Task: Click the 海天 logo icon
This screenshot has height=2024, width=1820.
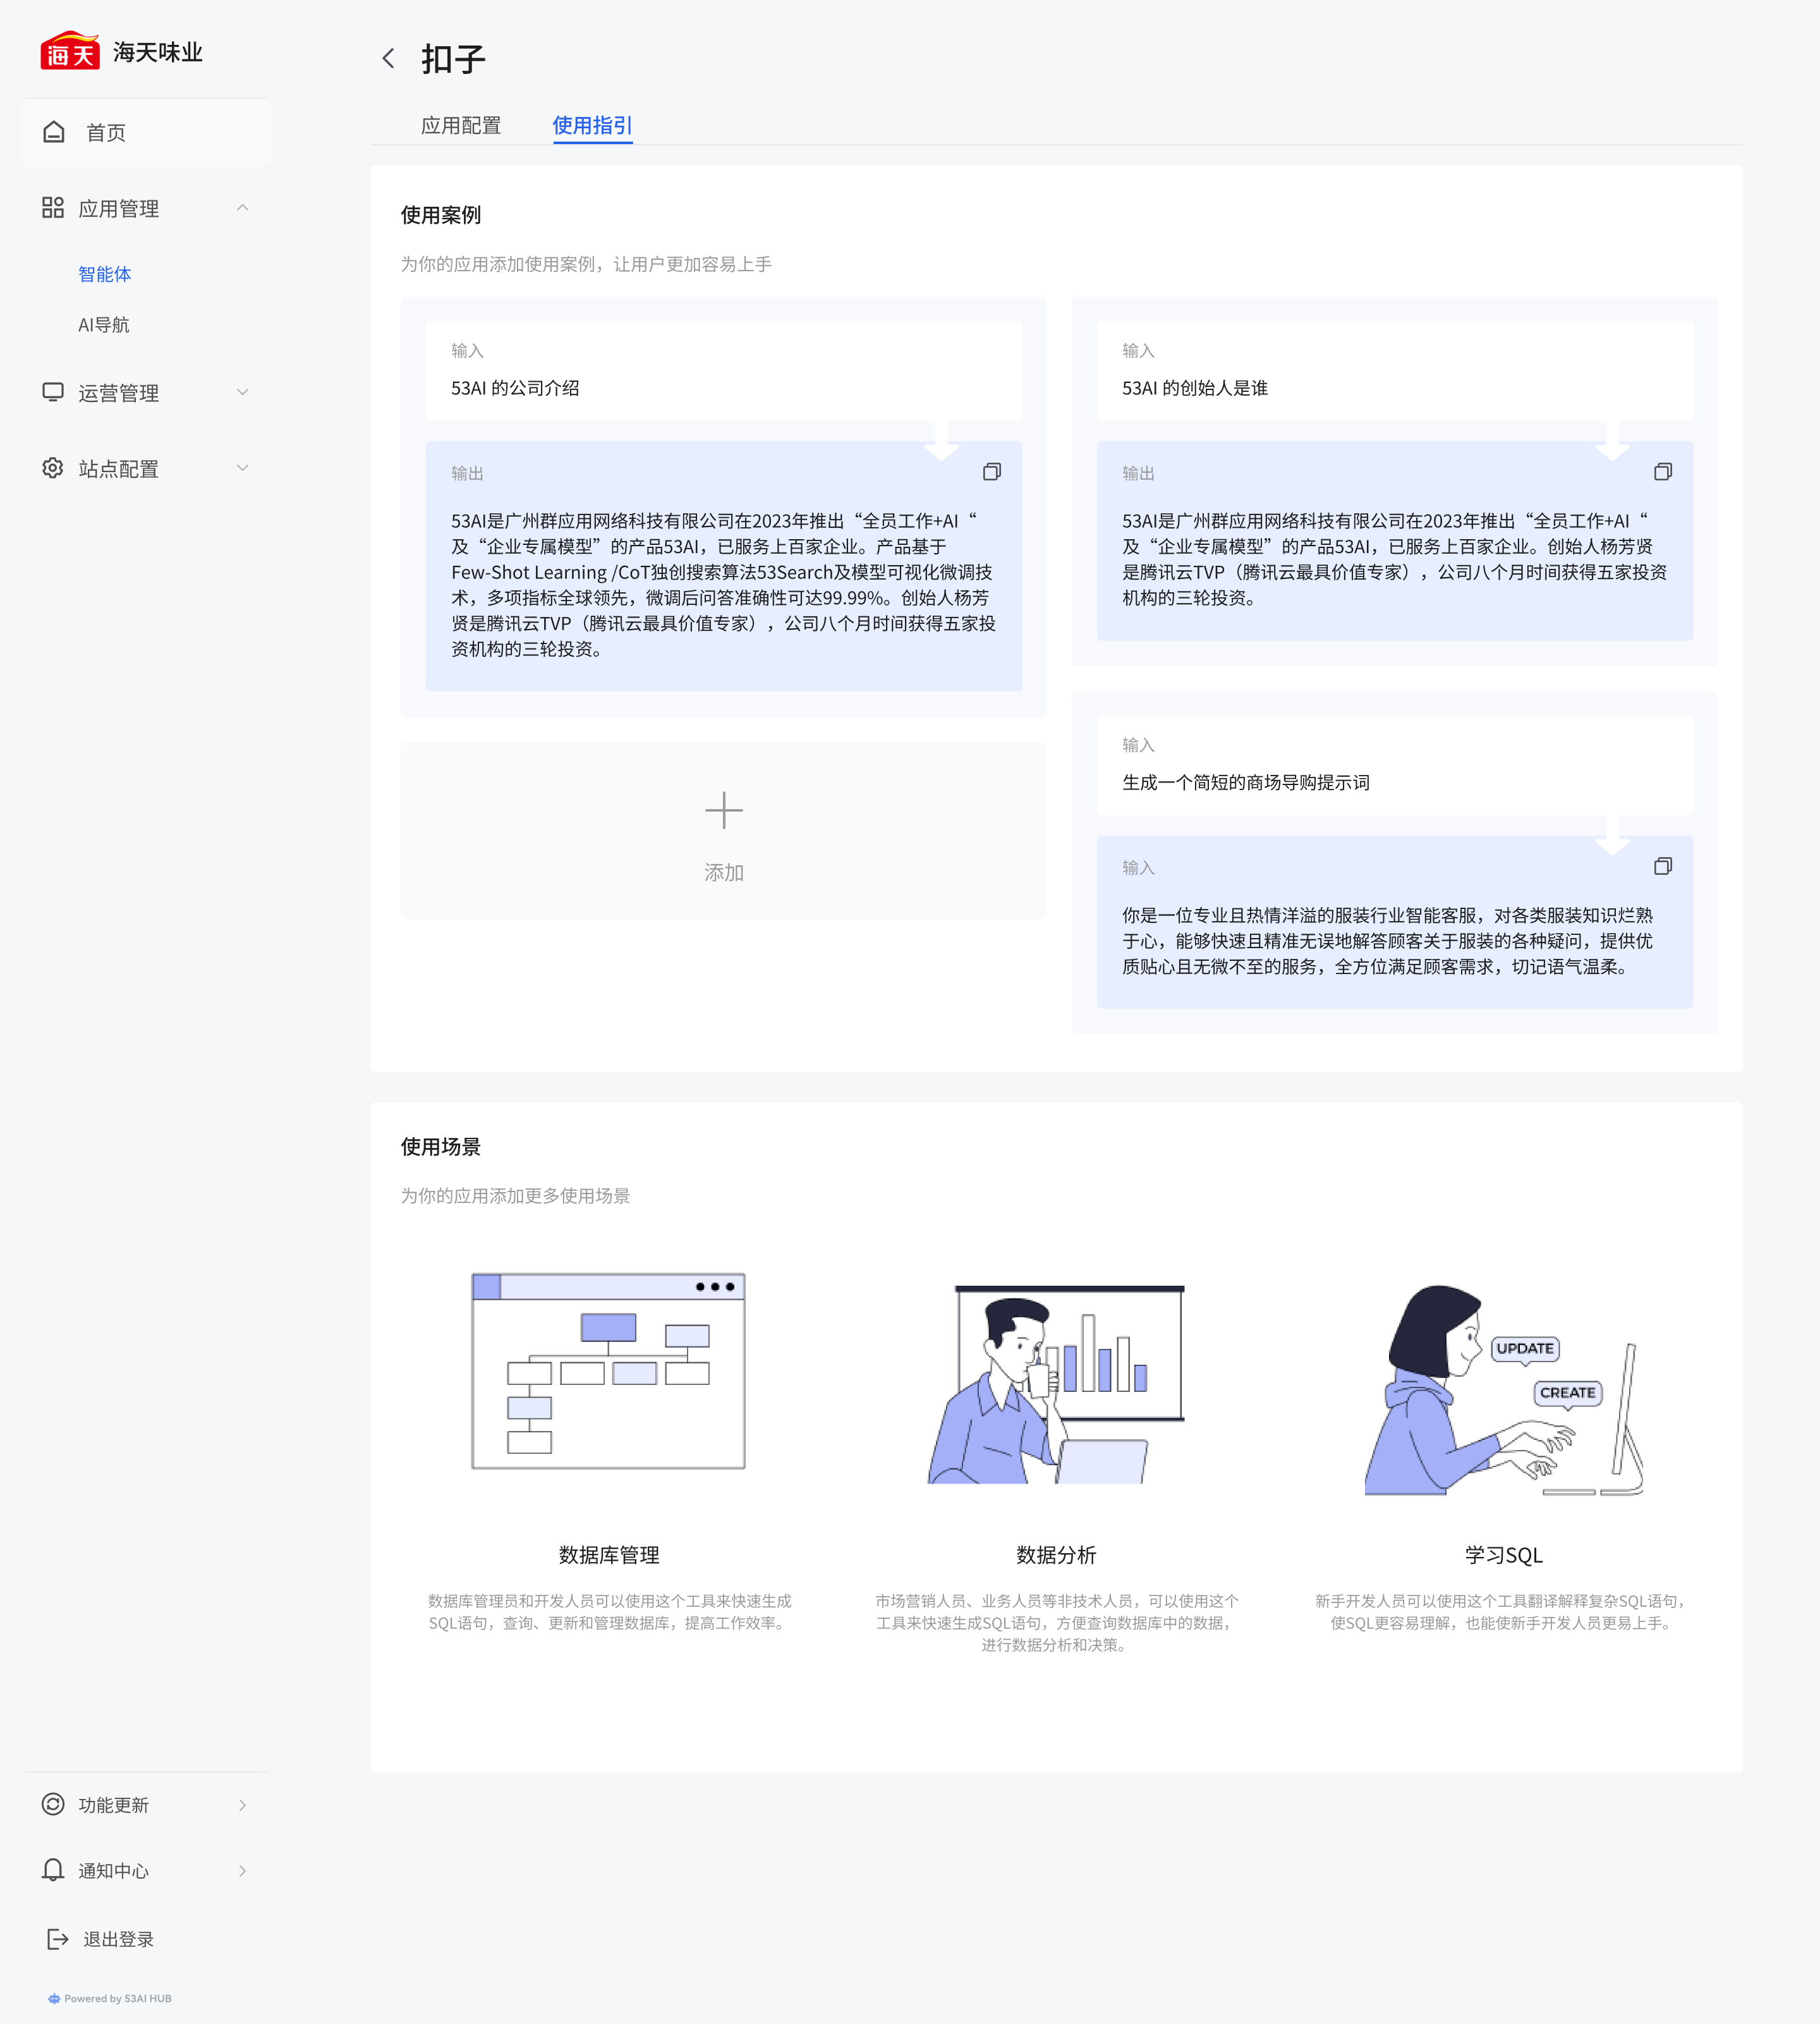Action: click(70, 50)
